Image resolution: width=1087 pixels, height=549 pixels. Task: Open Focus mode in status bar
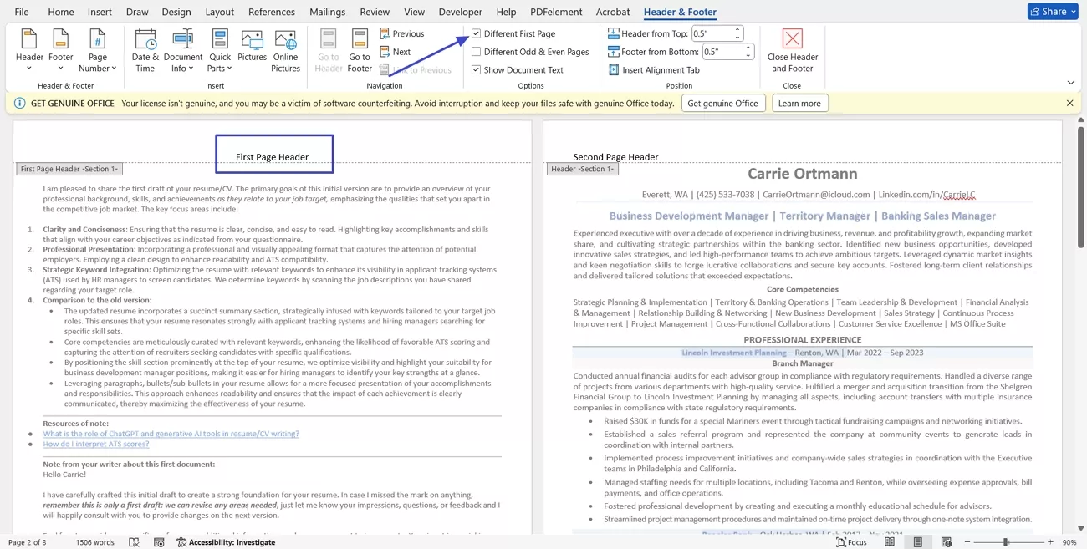[x=851, y=542]
